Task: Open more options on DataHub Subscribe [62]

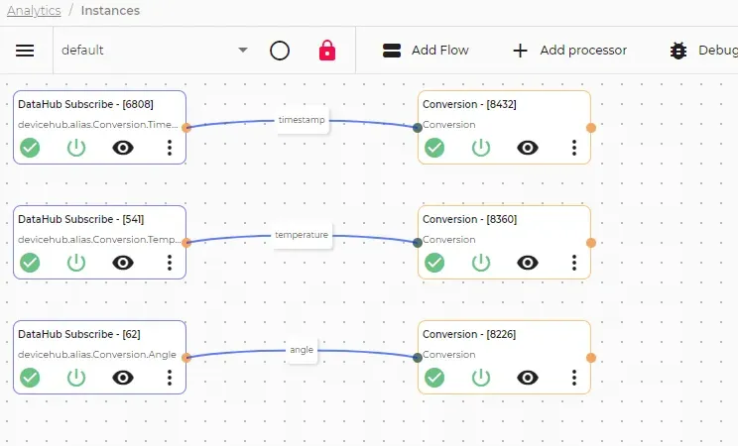Action: [x=170, y=378]
